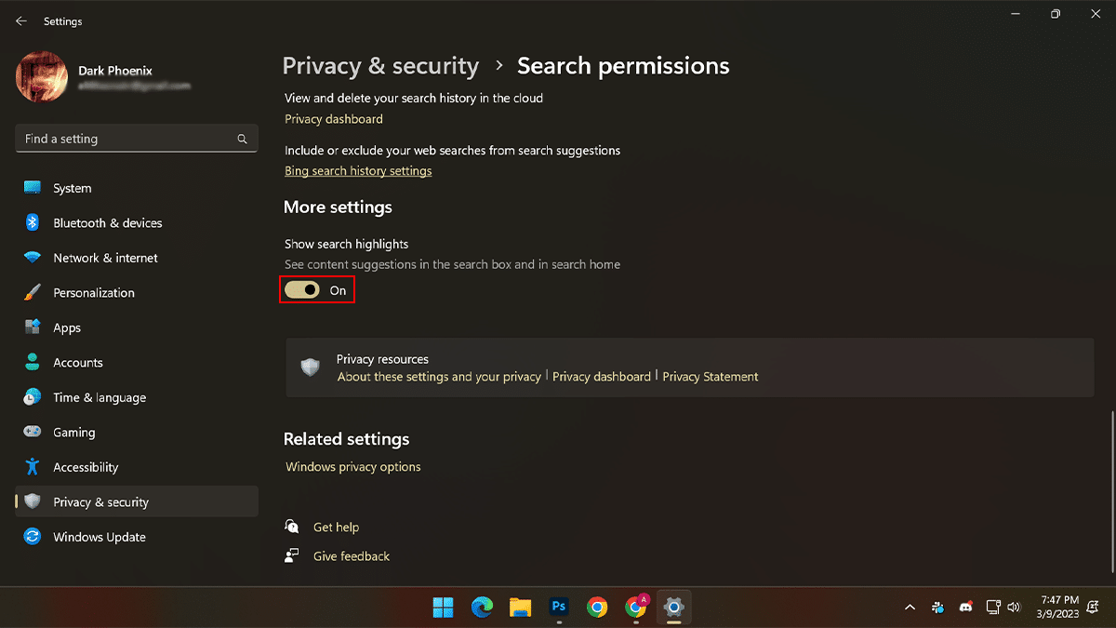Open the Windows Start menu
1116x628 pixels.
pos(443,607)
